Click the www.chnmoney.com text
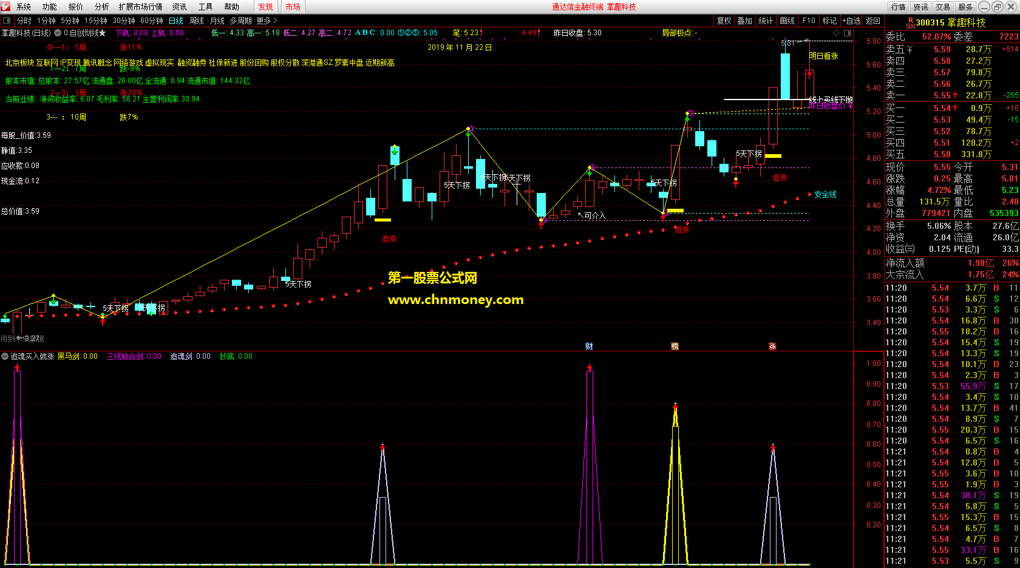The height and width of the screenshot is (568, 1020). (x=455, y=300)
